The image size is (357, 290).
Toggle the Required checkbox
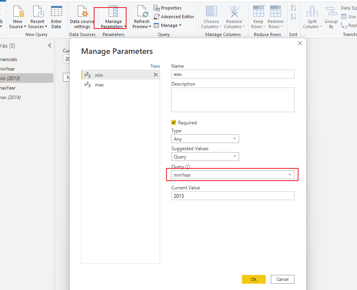point(174,122)
